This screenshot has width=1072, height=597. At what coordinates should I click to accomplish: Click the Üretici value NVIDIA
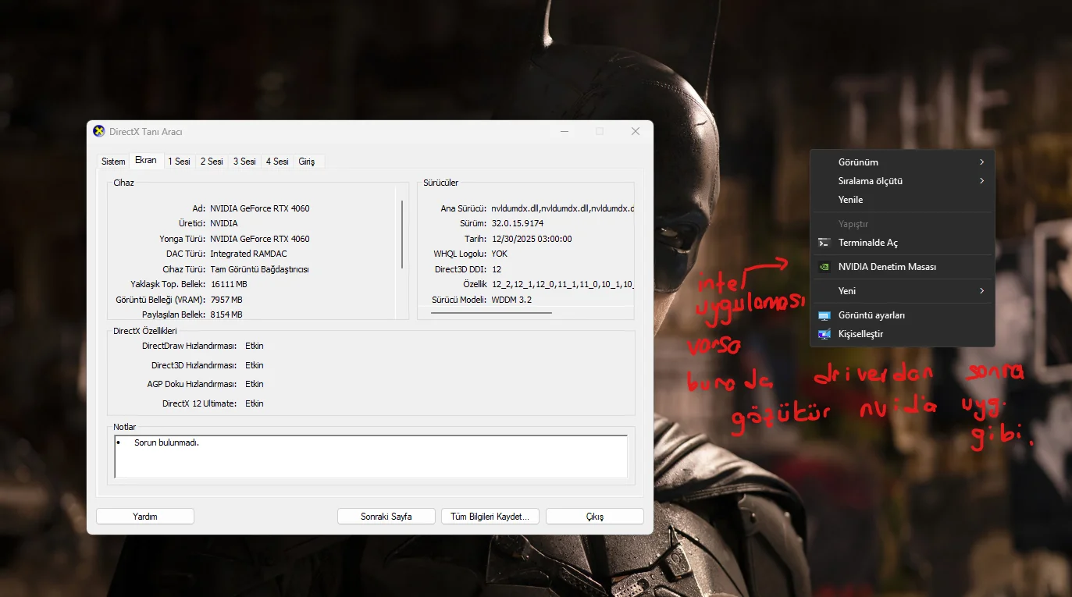[224, 223]
